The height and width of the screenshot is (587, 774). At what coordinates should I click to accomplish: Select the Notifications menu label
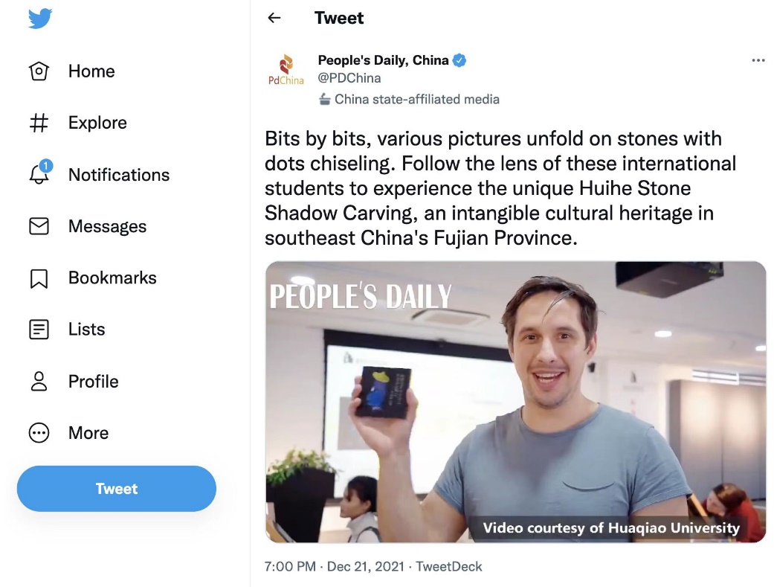tap(119, 175)
